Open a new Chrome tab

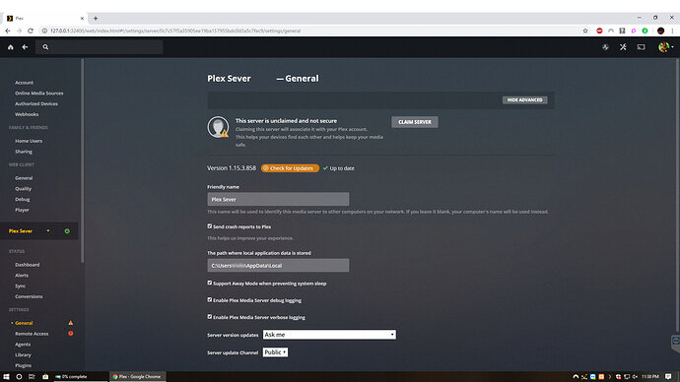[x=96, y=18]
